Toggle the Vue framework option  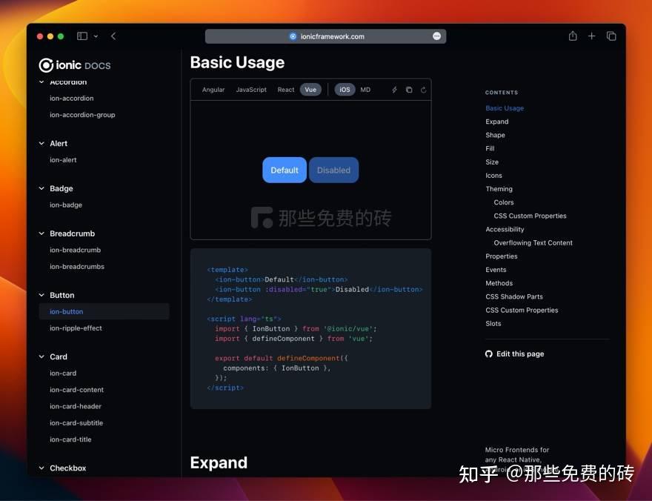click(310, 89)
